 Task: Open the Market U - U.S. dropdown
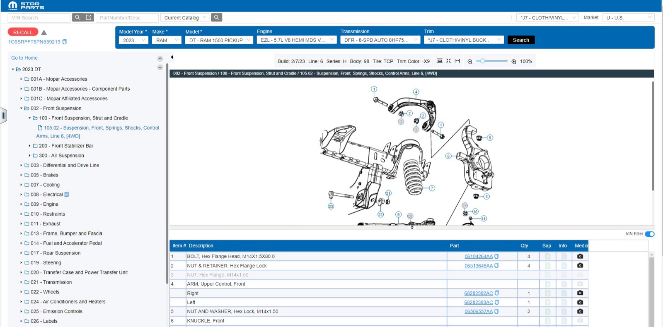[629, 17]
